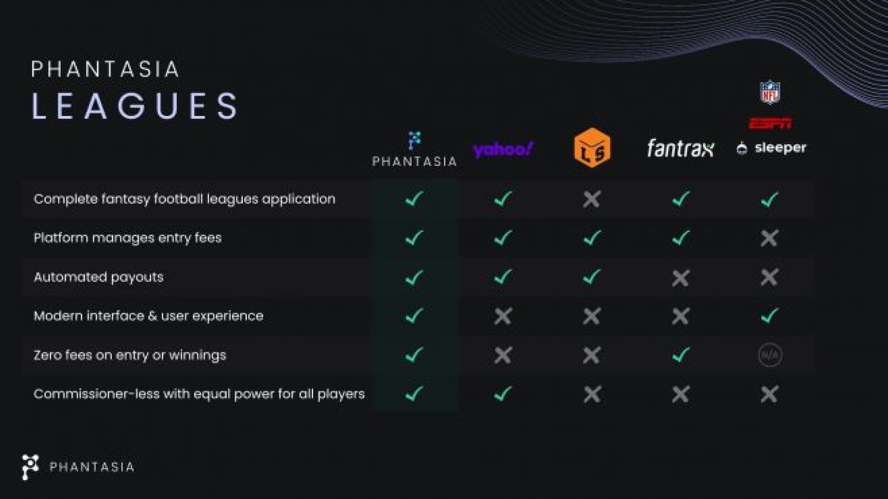The height and width of the screenshot is (499, 888).
Task: Click Sleeper checkmark for Modern interface row
Action: tap(770, 316)
